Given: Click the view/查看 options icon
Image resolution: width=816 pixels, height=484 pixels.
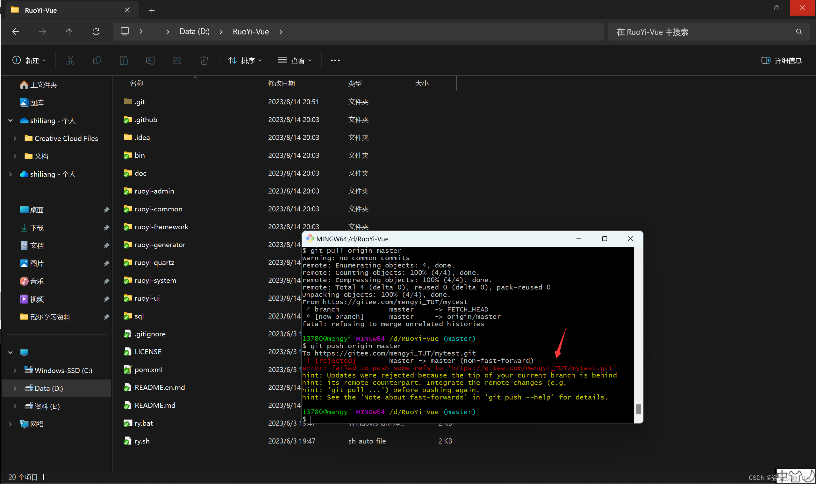Looking at the screenshot, I should tap(296, 60).
